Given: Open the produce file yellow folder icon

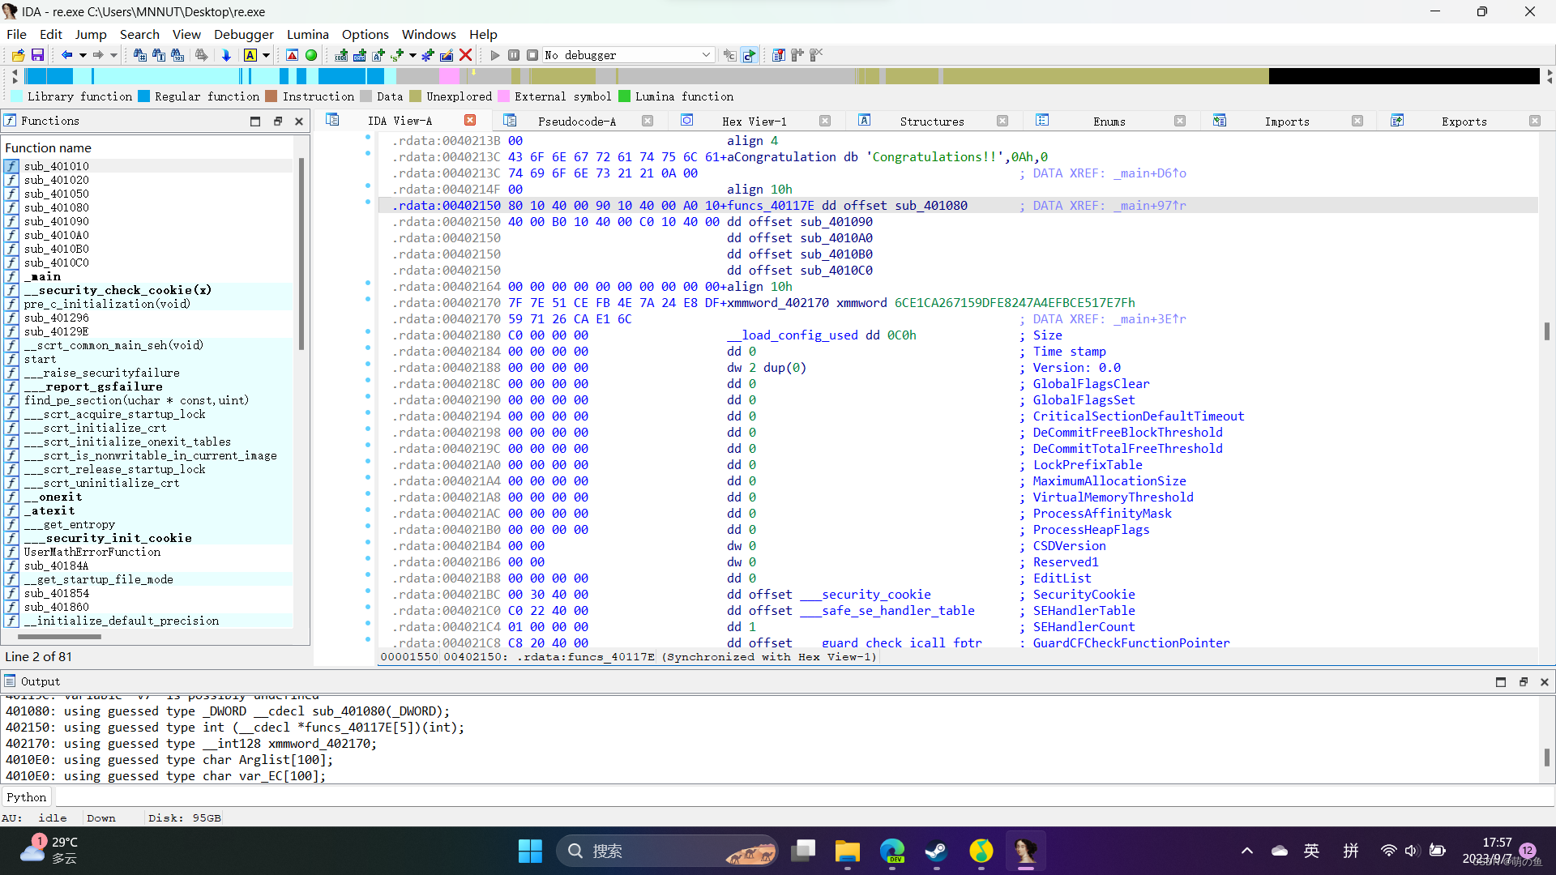Looking at the screenshot, I should tap(18, 55).
